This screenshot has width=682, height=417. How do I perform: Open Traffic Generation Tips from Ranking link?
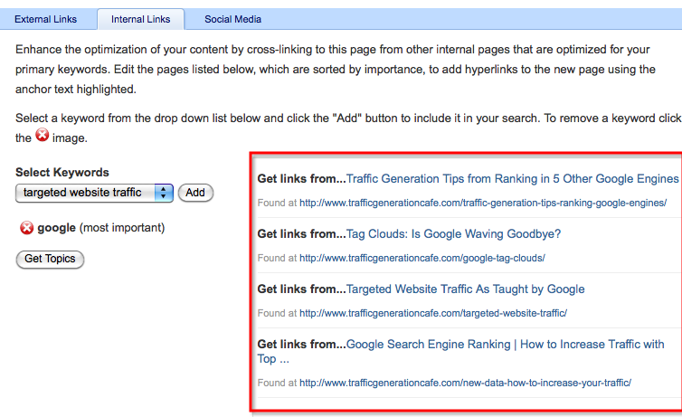(x=512, y=179)
